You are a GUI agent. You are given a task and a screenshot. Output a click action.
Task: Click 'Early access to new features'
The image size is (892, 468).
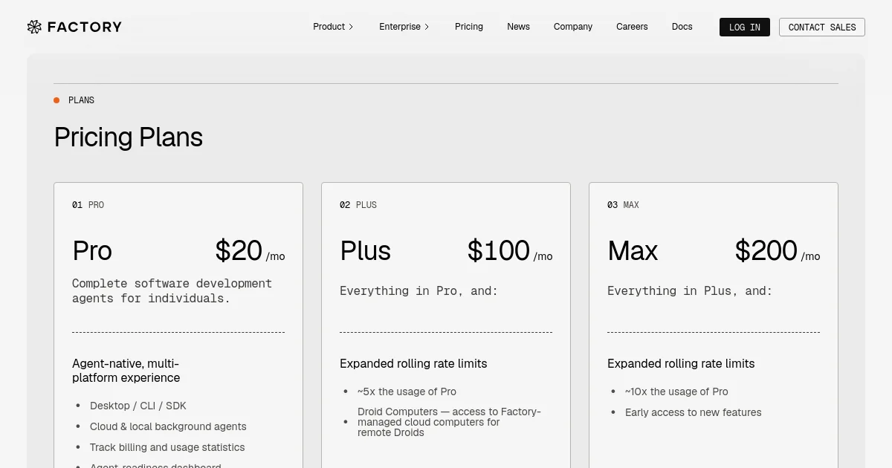pyautogui.click(x=694, y=412)
